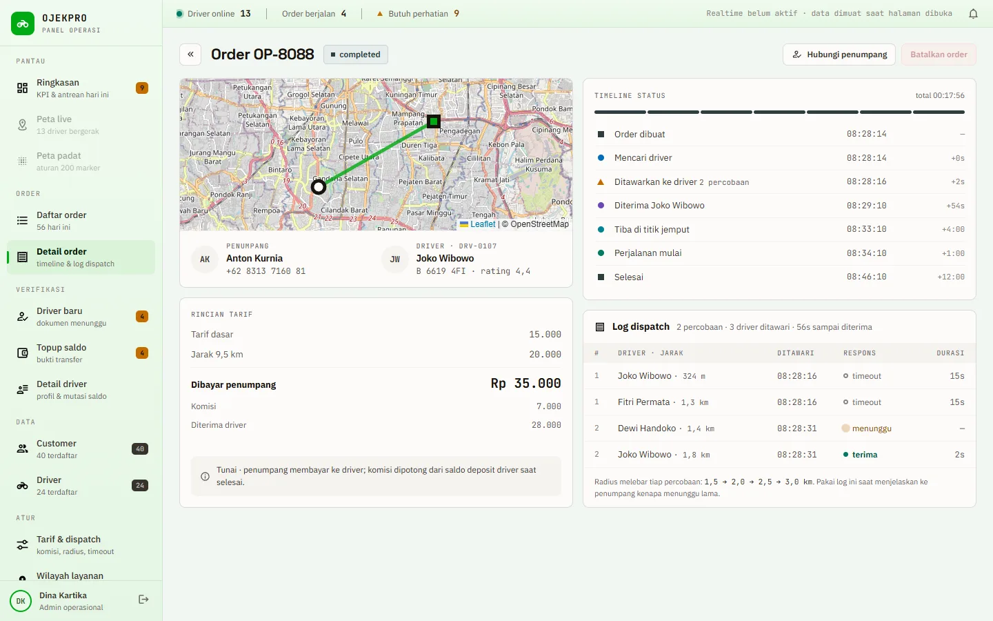Go back with the double-chevron button

pos(190,55)
